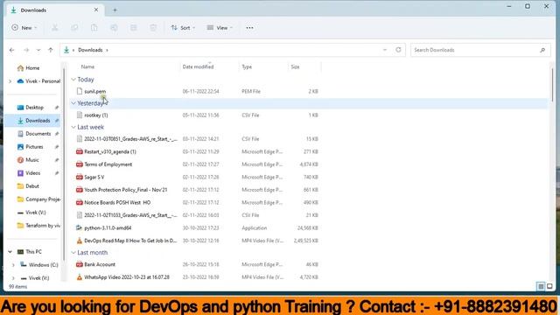Sort by the Name column header
The image size is (560, 315).
pyautogui.click(x=87, y=66)
